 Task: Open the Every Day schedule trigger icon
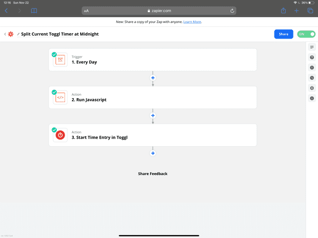(60, 60)
